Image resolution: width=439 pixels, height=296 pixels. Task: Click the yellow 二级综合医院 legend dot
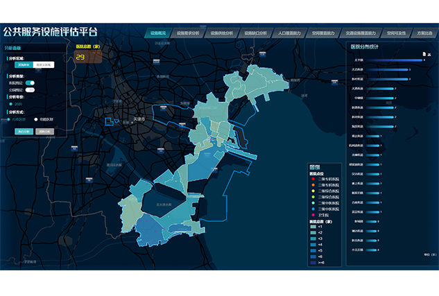click(313, 191)
